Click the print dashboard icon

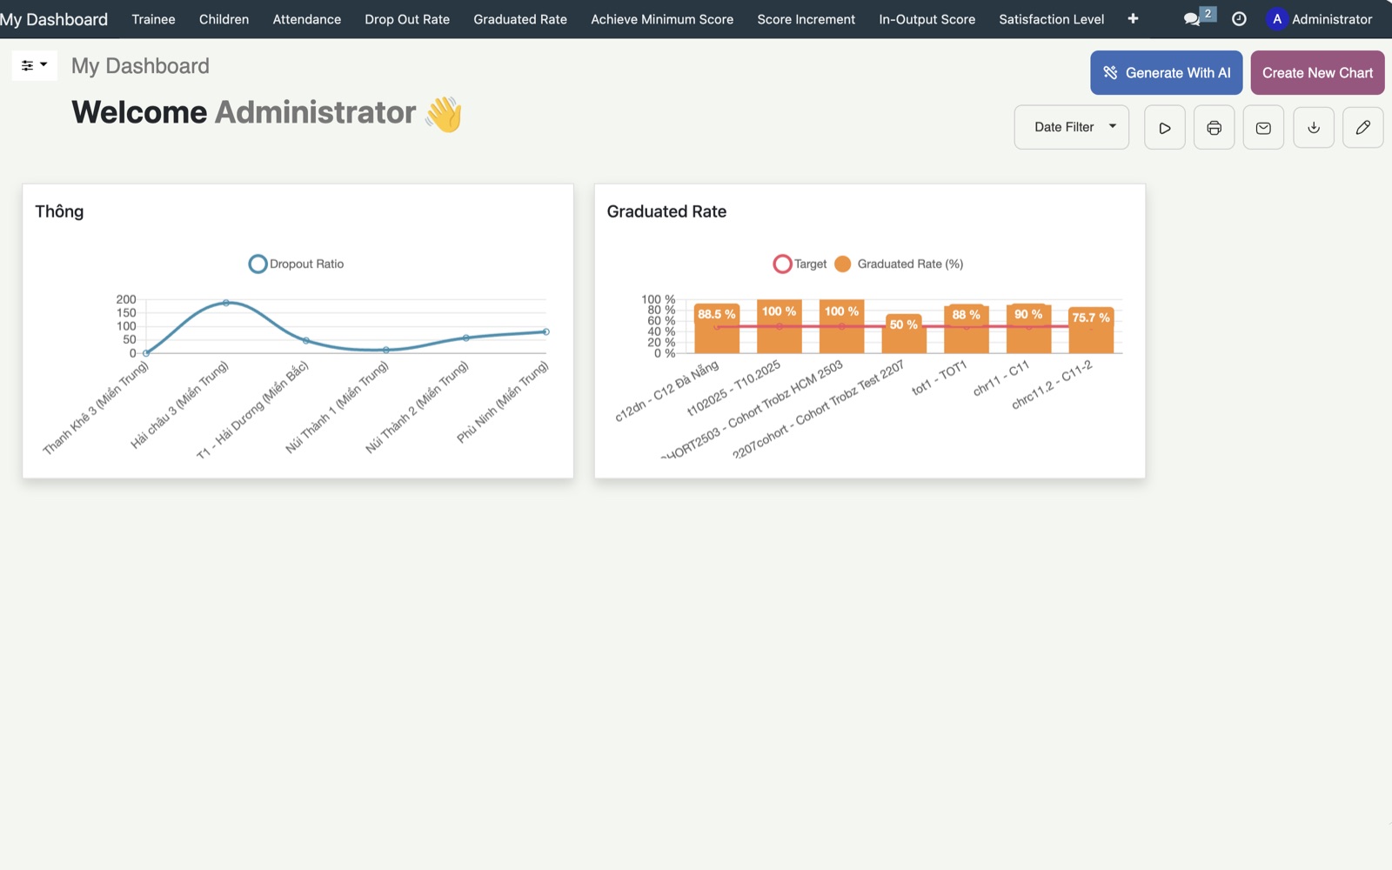point(1214,128)
